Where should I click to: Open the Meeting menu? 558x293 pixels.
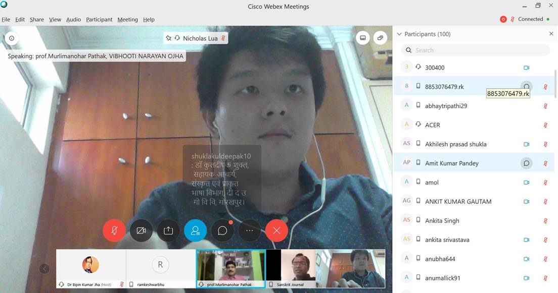127,20
